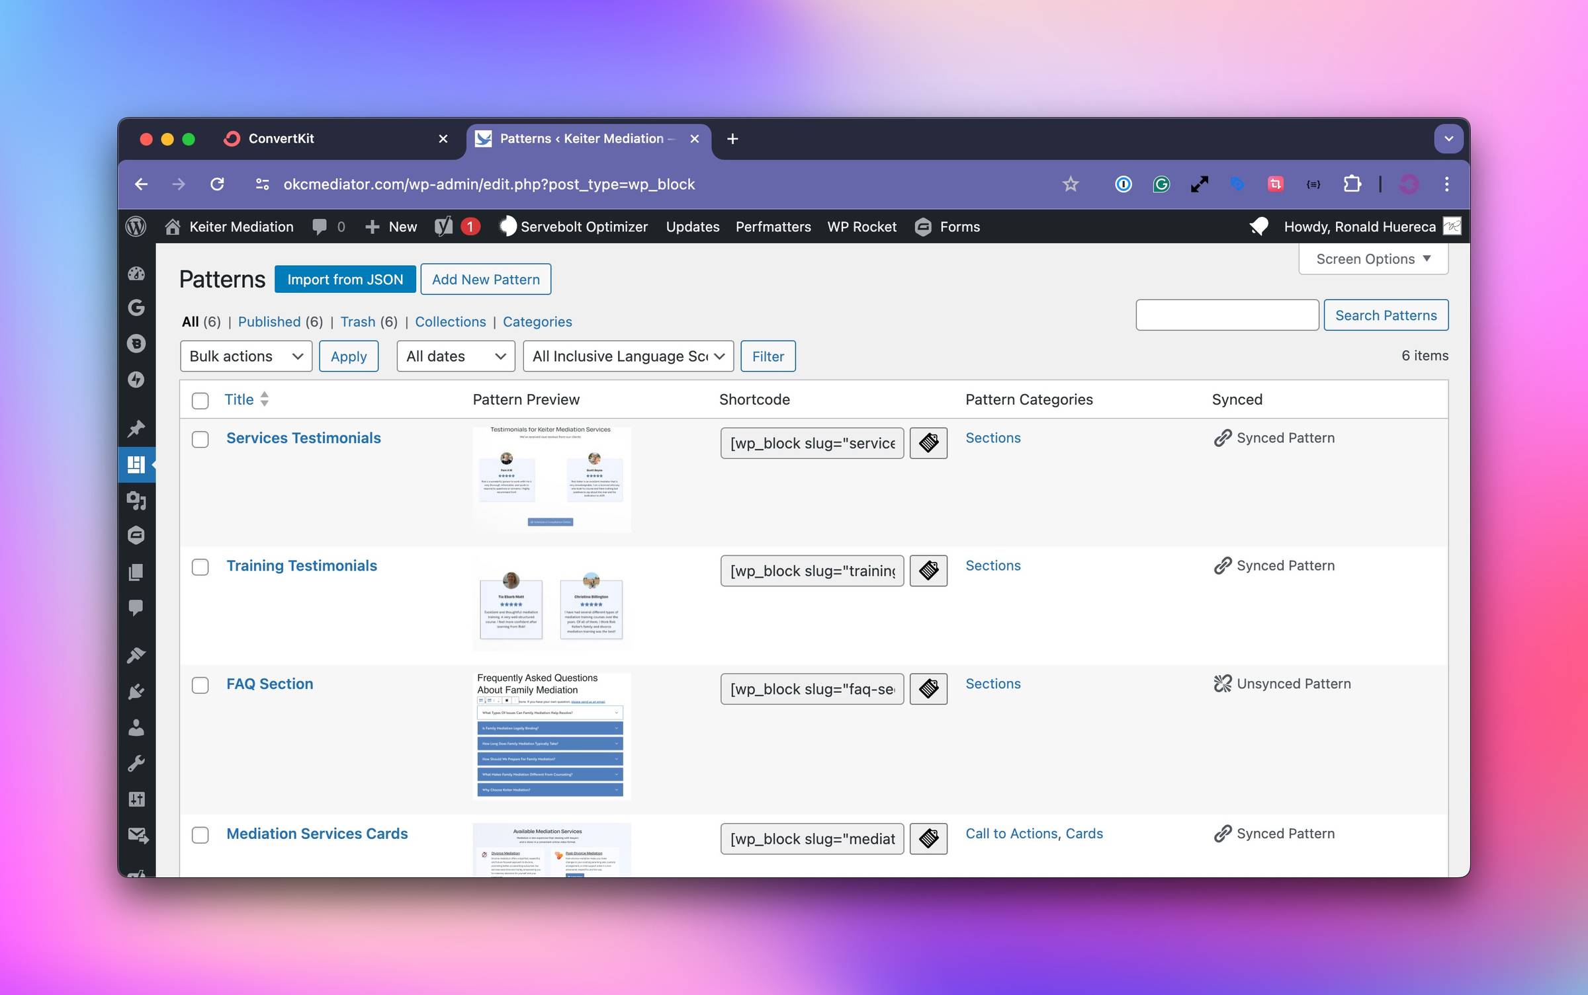
Task: Open the WordPress logo menu
Action: 136,227
